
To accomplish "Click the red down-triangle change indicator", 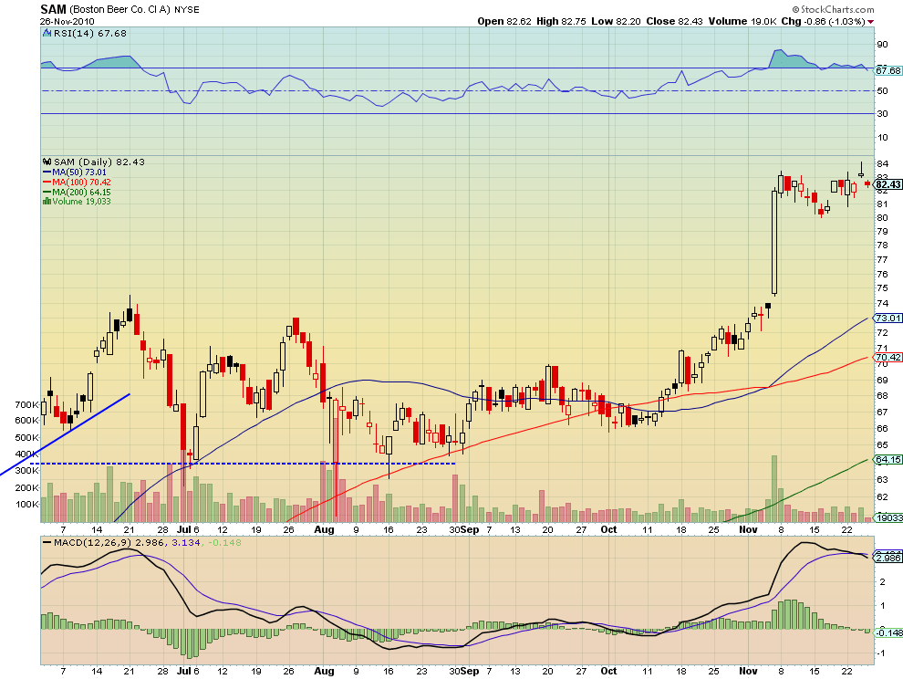I will pyautogui.click(x=870, y=22).
